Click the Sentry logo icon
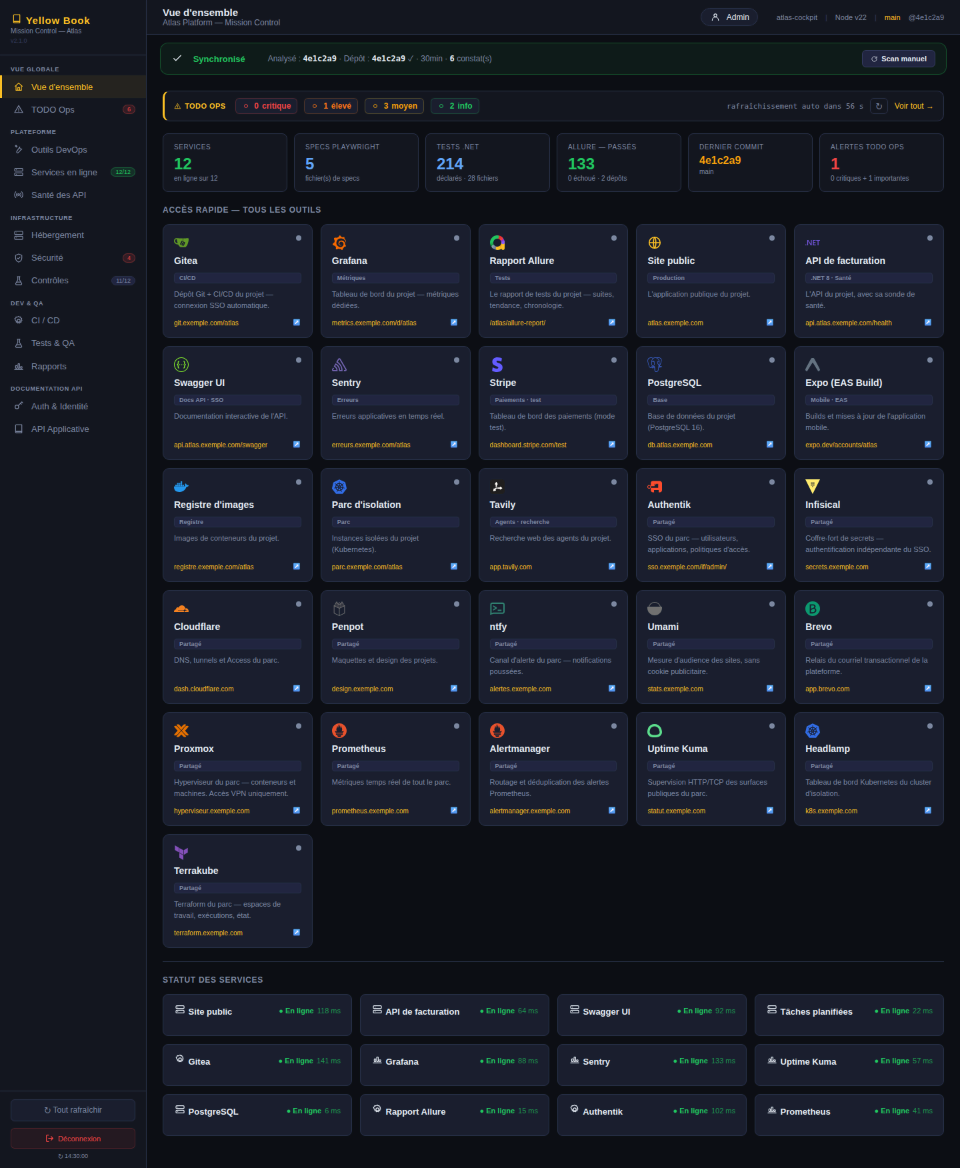 339,365
